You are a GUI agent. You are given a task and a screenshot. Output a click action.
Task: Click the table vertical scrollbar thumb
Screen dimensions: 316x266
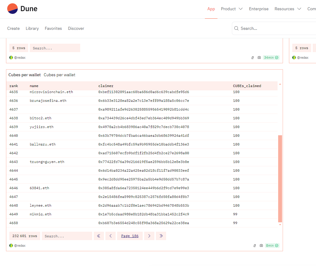(x=280, y=179)
